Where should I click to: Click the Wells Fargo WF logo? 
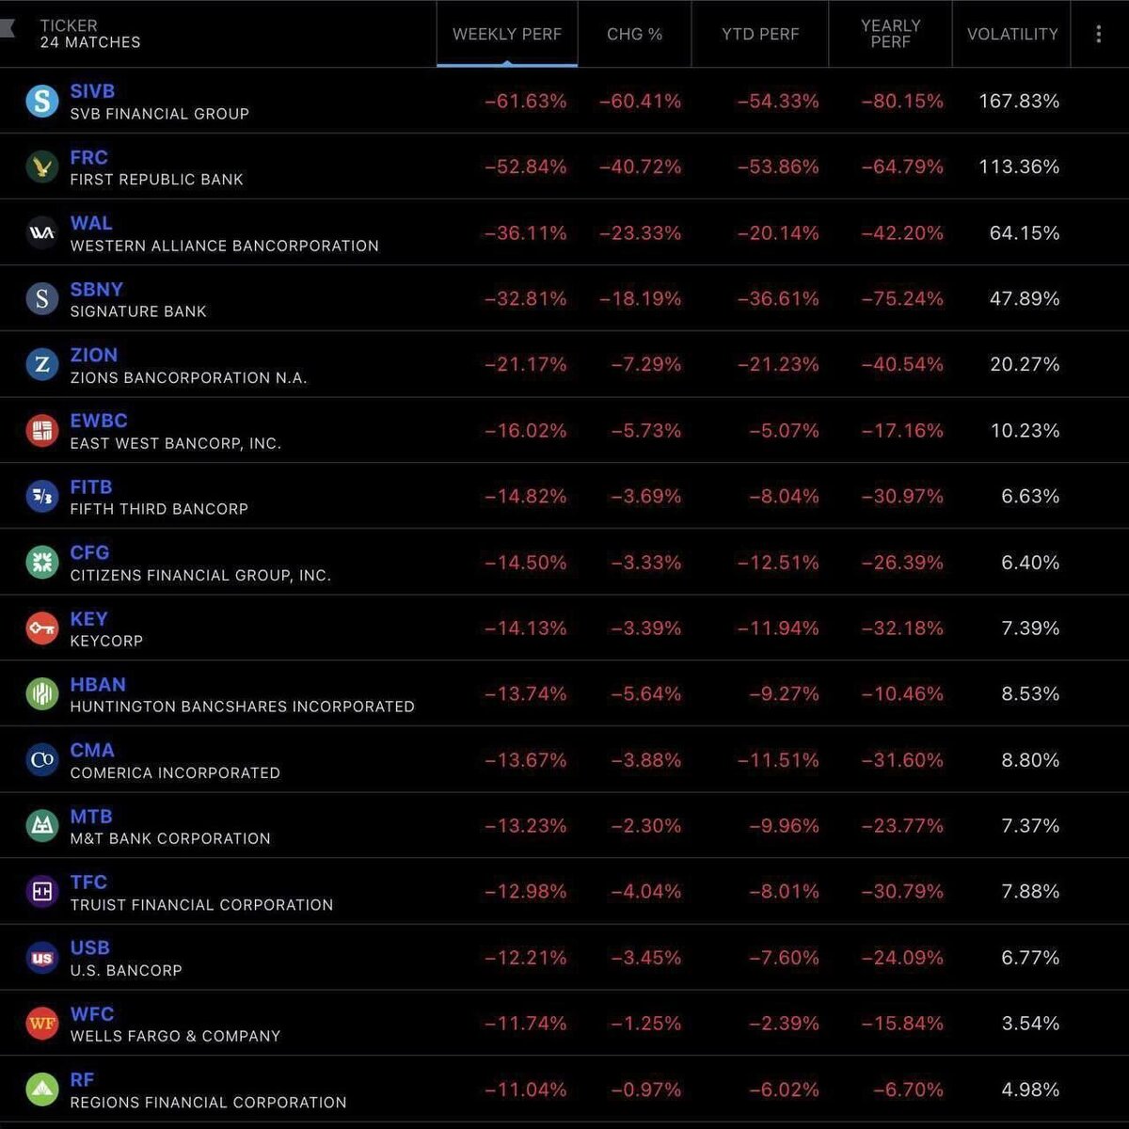click(41, 1023)
